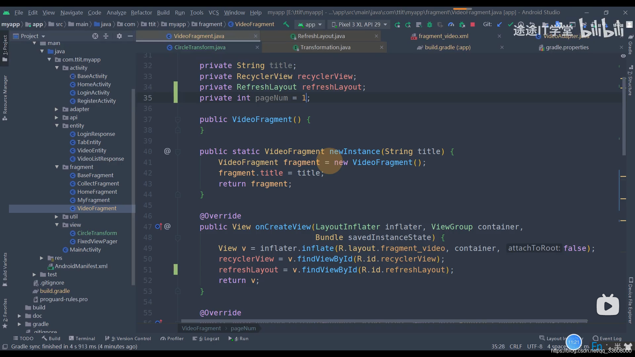Expand the api folder in tree

pos(56,117)
